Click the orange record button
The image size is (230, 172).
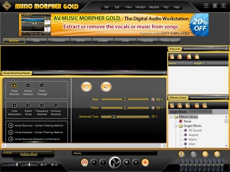[145, 162]
